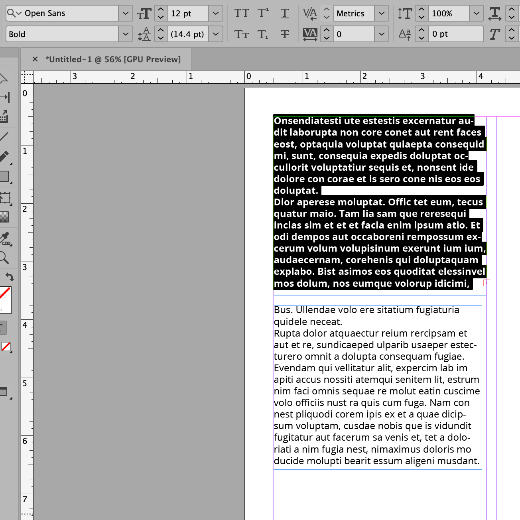Screen dimensions: 520x520
Task: Click the baseline shift up arrow
Action: pyautogui.click(x=422, y=31)
